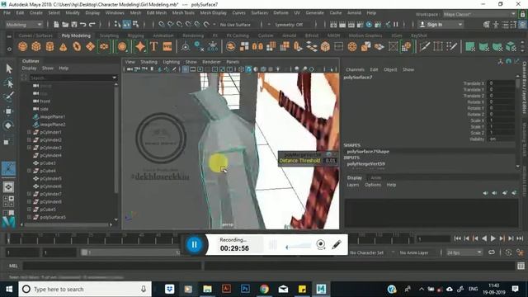Click the MEL command line input
Image resolution: width=528 pixels, height=297 pixels.
[x=112, y=266]
